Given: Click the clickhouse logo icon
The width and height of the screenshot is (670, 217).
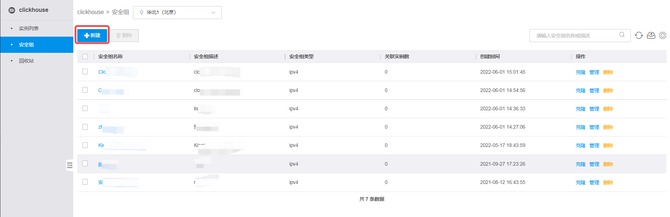Looking at the screenshot, I should 12,10.
